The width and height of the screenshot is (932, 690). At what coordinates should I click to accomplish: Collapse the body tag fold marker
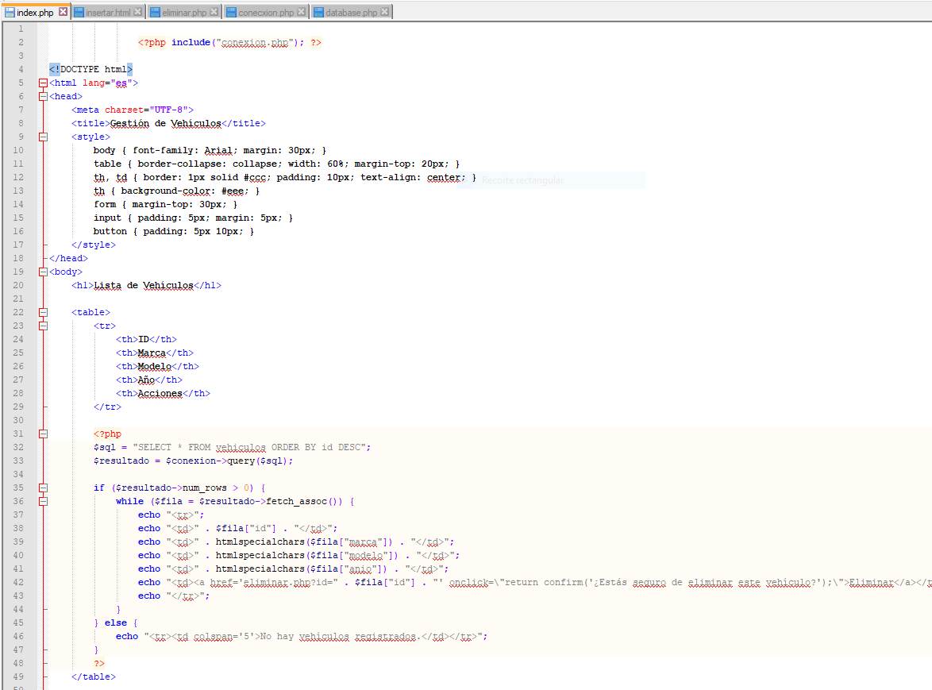(43, 272)
